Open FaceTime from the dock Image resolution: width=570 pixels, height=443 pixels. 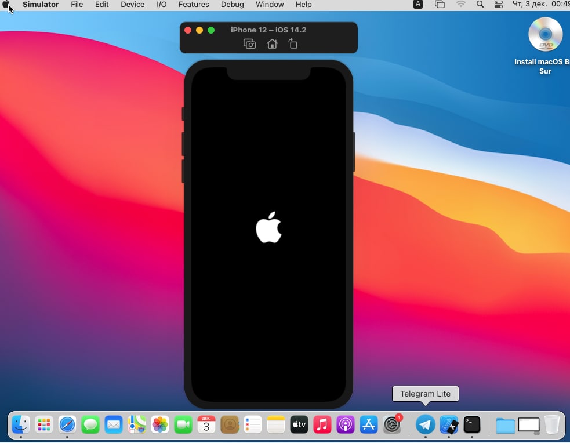[183, 424]
